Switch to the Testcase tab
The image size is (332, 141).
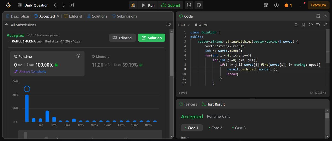[188, 104]
